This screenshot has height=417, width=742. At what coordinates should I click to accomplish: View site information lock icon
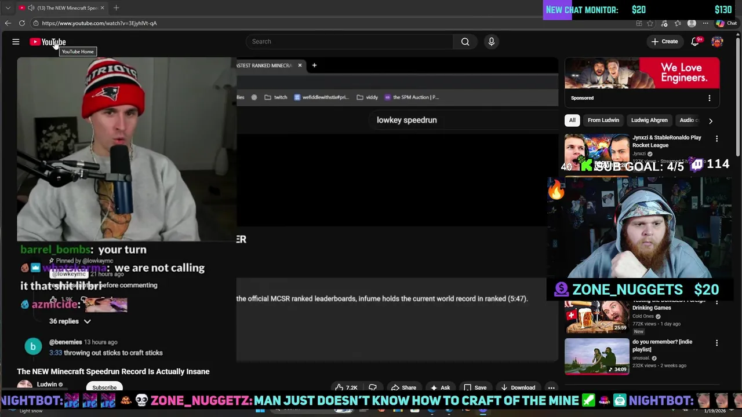pos(35,23)
